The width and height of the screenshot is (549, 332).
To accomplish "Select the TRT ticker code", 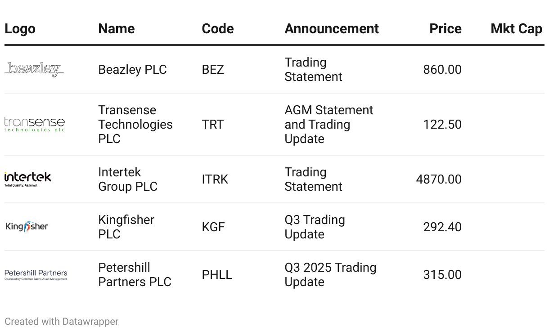I will [213, 125].
